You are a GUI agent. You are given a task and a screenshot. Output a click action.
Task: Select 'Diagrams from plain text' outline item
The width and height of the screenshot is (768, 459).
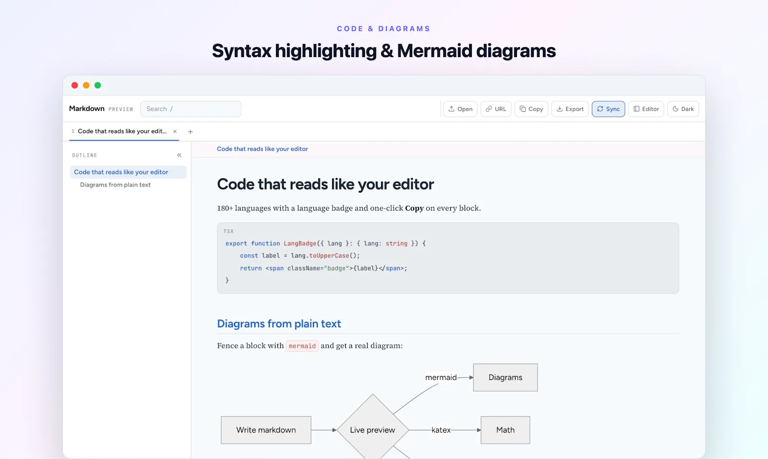(115, 185)
